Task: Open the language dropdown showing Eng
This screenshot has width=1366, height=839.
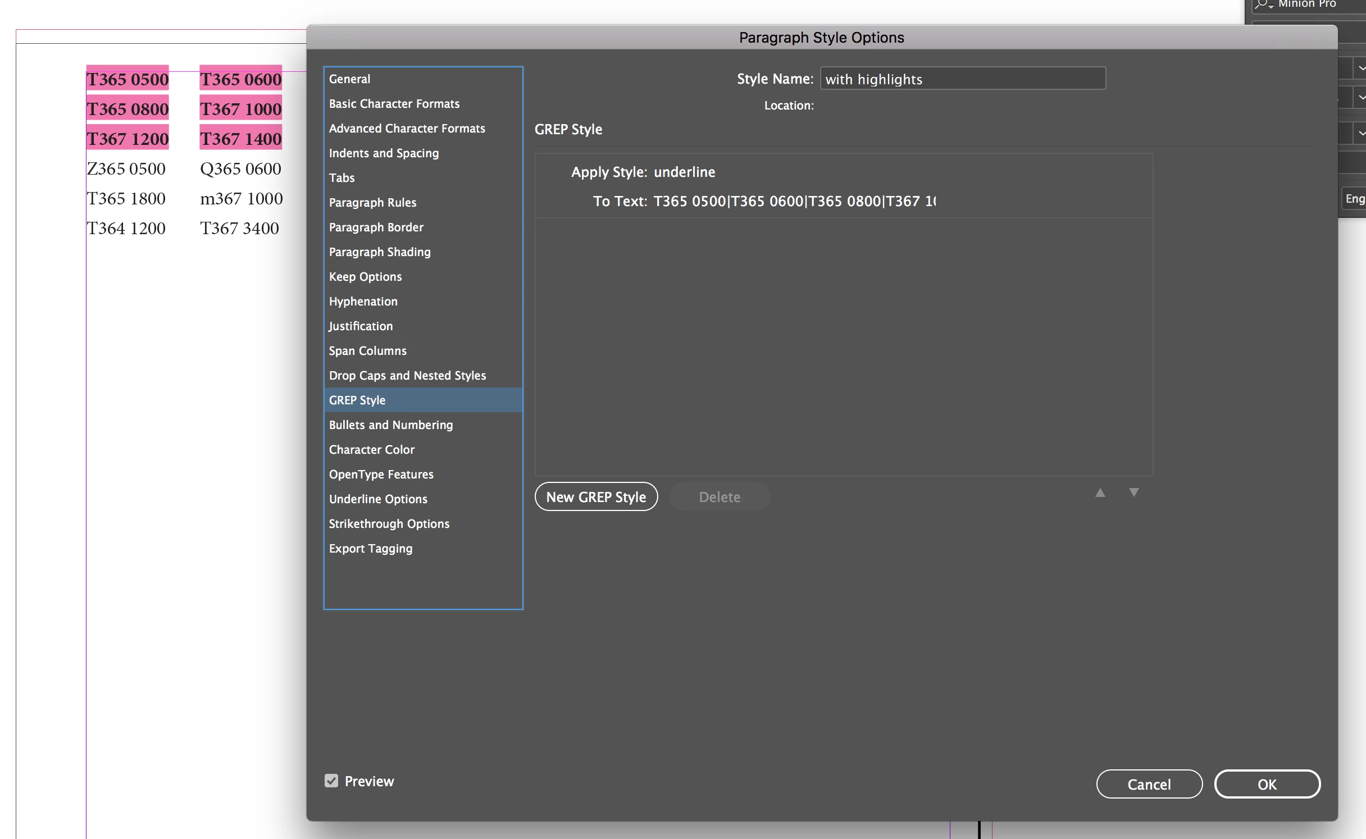Action: (1354, 199)
